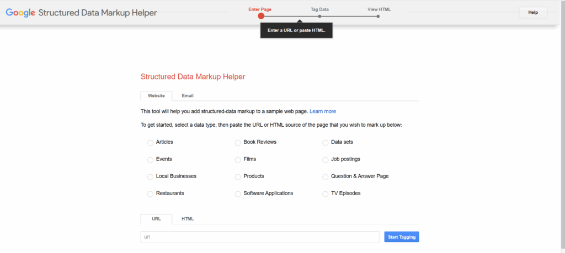Open the Help button
This screenshot has width=565, height=253.
tap(533, 13)
